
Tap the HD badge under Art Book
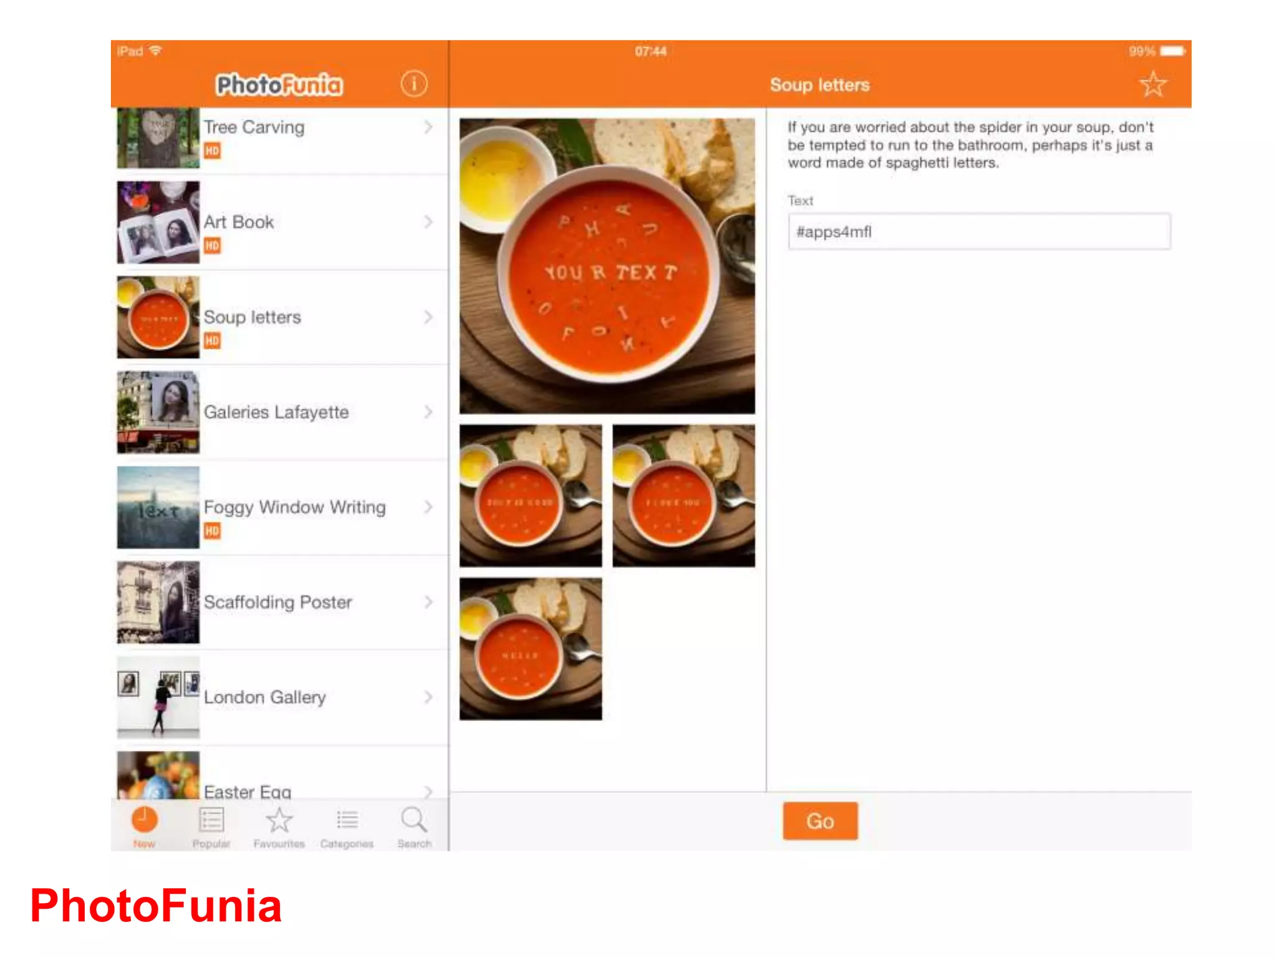(x=212, y=246)
